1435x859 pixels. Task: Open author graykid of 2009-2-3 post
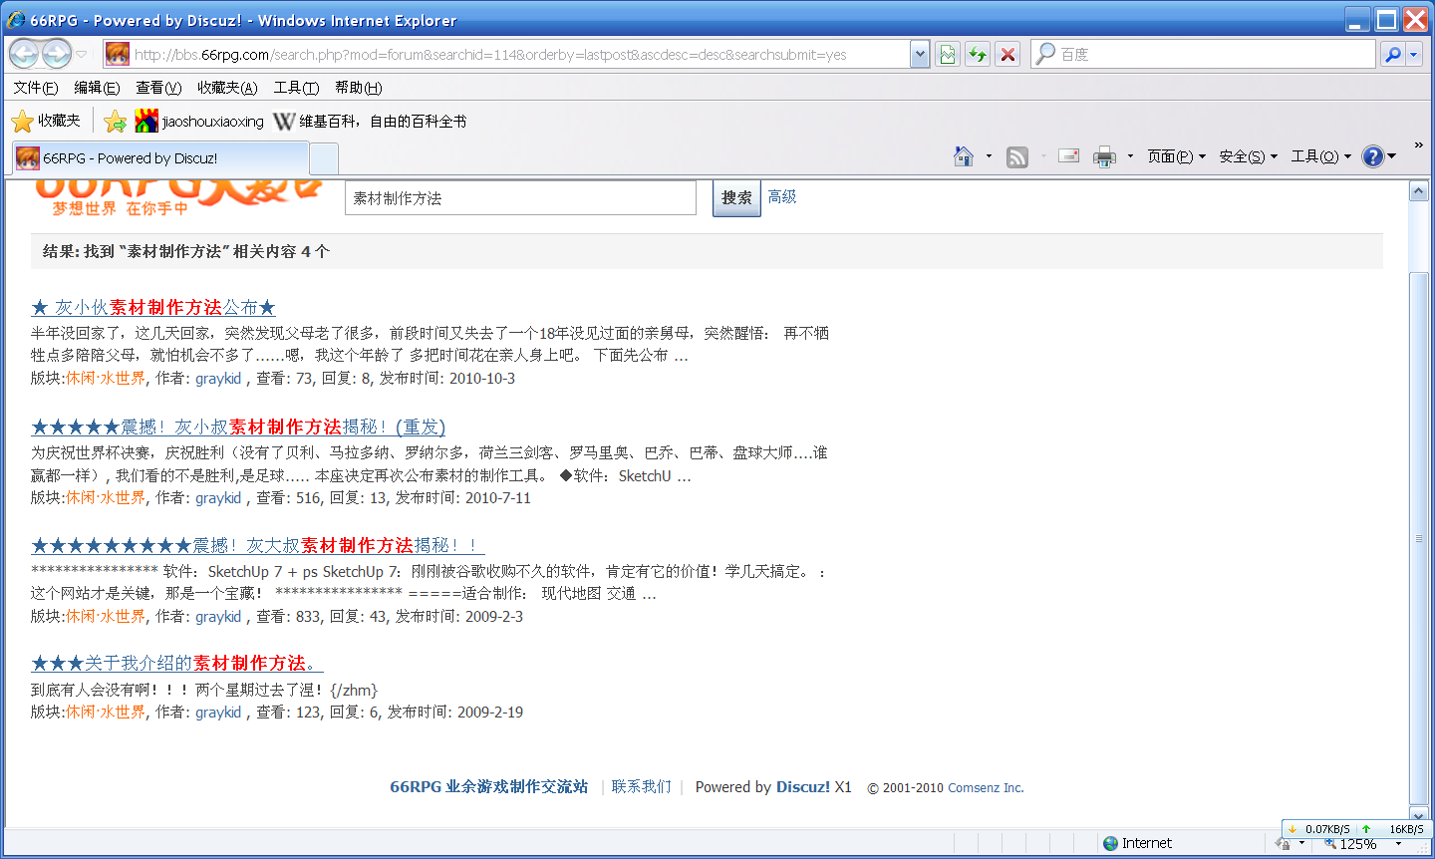(218, 617)
